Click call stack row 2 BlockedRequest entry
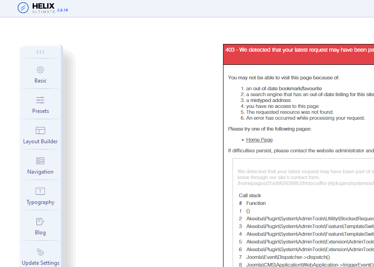This screenshot has width=374, height=267. click(310, 218)
